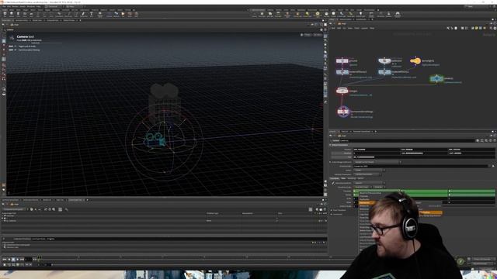Open the Go menu in the network editor
Viewport: 497px width, 279px height.
pos(344,28)
